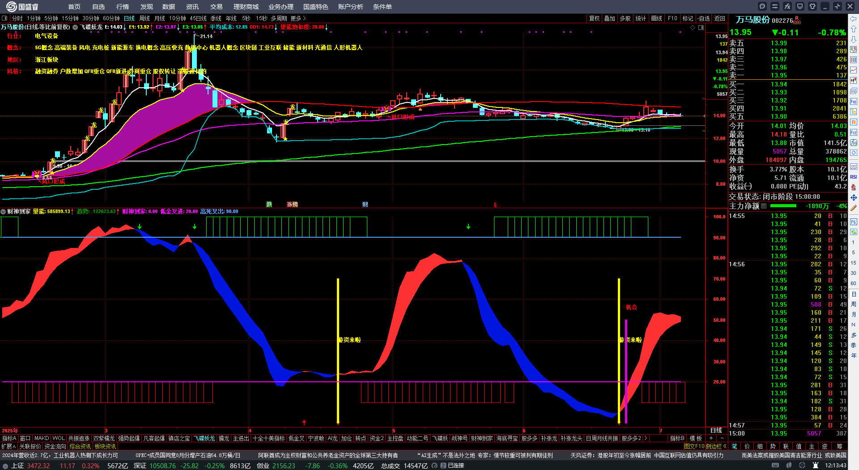Viewport: 859px width, 470px height.
Task: Click the 返回 return button
Action: pyautogui.click(x=720, y=18)
